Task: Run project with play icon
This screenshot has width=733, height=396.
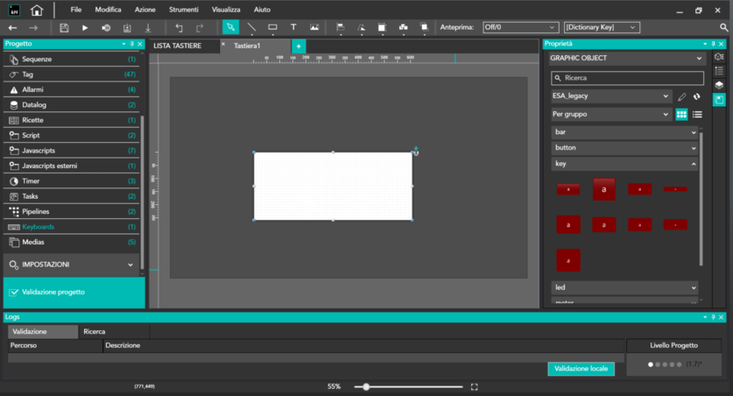Action: (85, 28)
